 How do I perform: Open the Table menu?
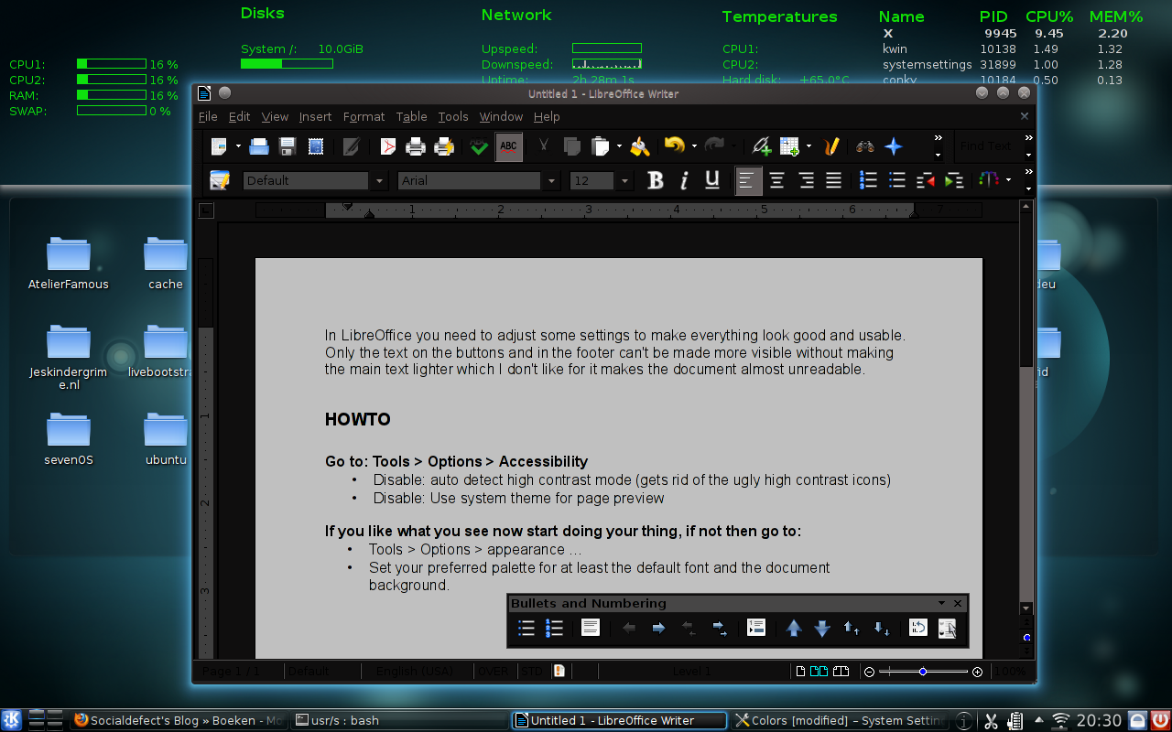(x=411, y=116)
